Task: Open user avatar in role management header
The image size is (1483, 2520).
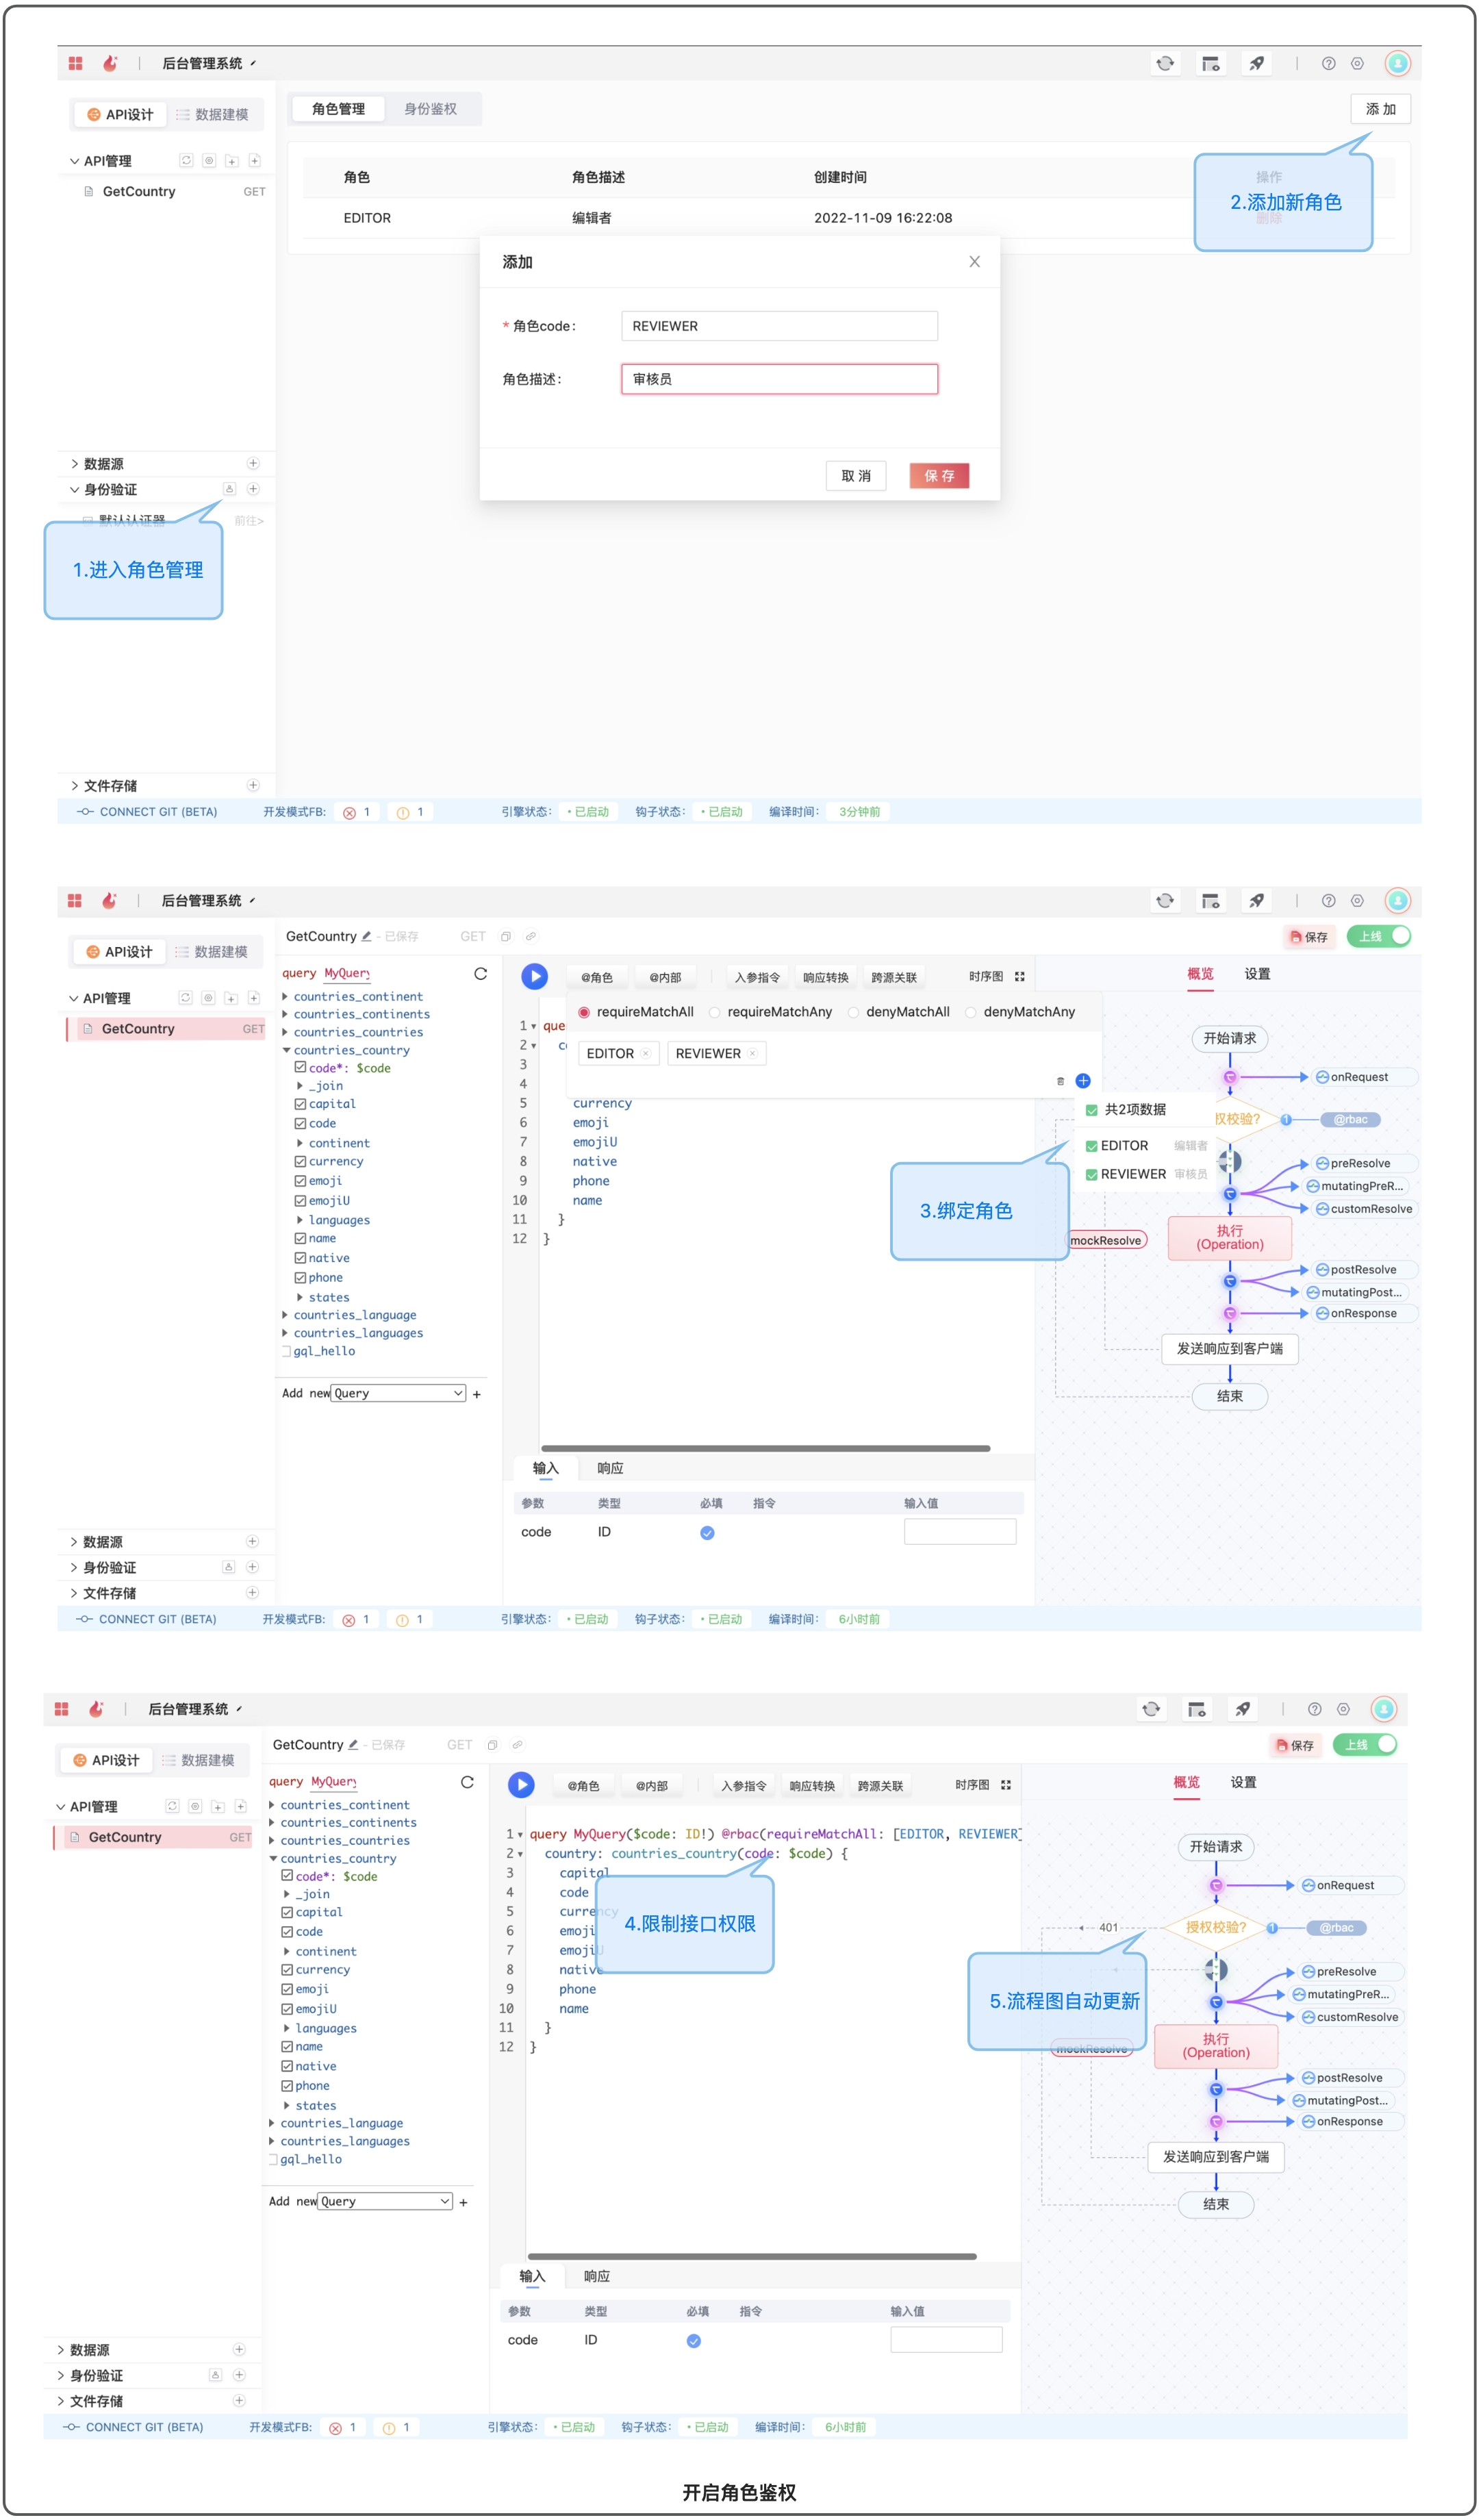Action: point(1397,63)
